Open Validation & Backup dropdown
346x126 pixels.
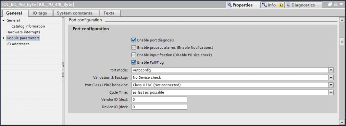tap(331, 78)
